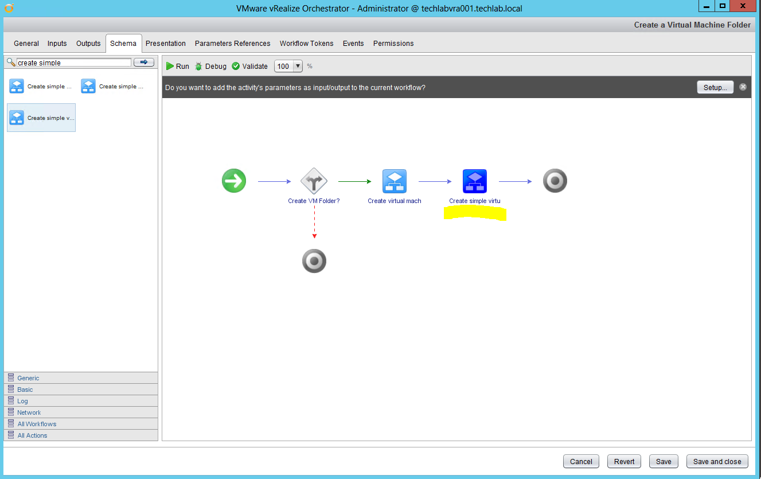761x479 pixels.
Task: Click the end node below Create VM Folder?
Action: coord(314,261)
